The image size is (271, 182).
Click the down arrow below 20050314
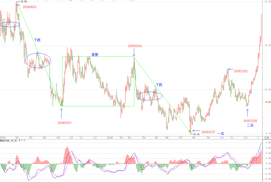click(x=134, y=52)
